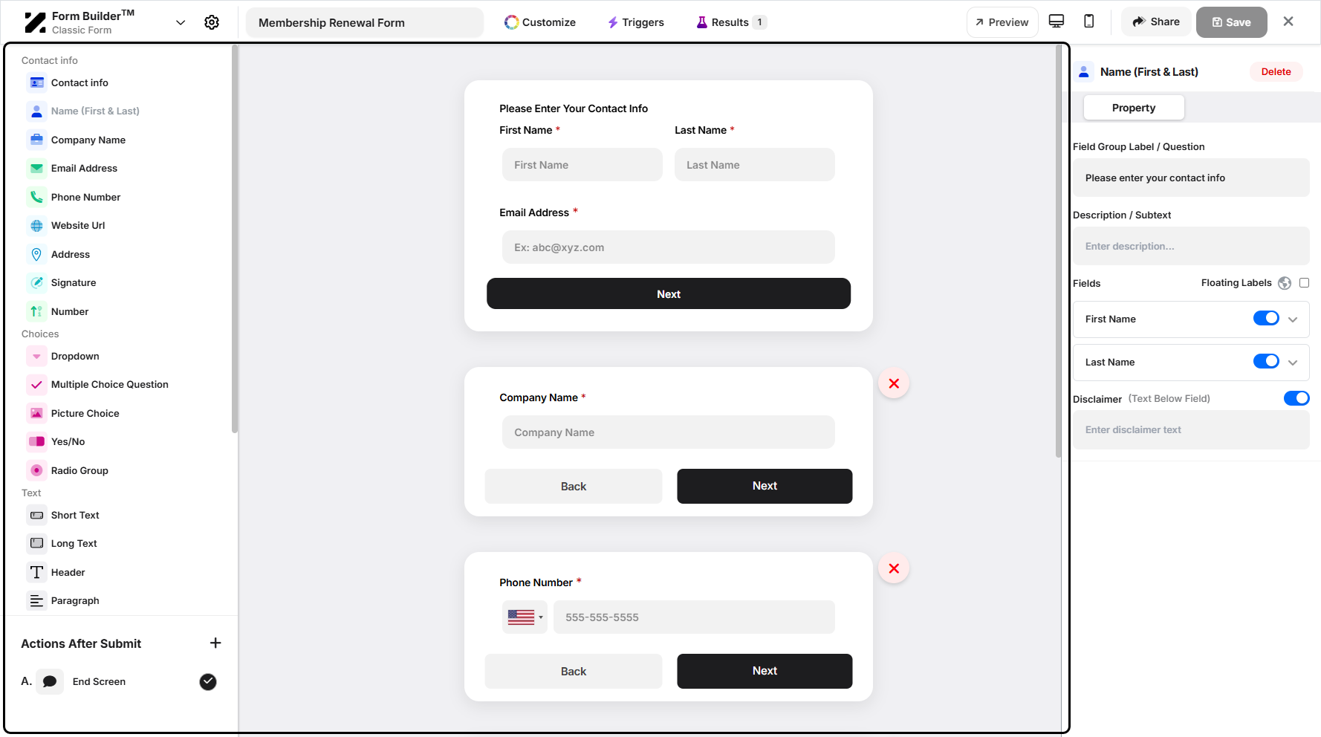This screenshot has height=737, width=1321.
Task: Select the Property tab
Action: tap(1134, 108)
